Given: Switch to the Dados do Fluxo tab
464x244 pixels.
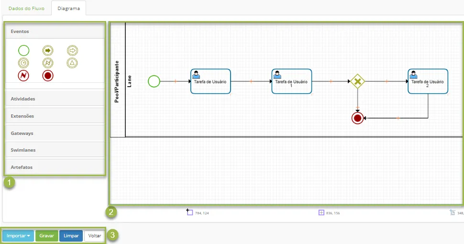Looking at the screenshot, I should 26,8.
